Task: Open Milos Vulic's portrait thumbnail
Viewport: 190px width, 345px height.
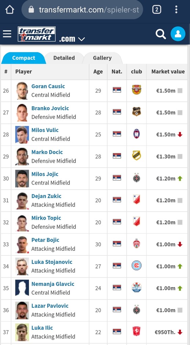Action: (x=22, y=135)
